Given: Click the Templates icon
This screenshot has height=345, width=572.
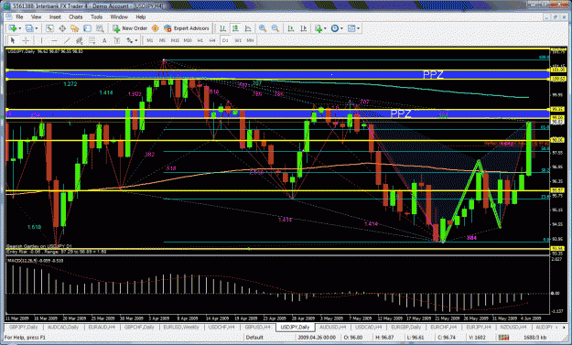Looking at the screenshot, I should coord(351,28).
